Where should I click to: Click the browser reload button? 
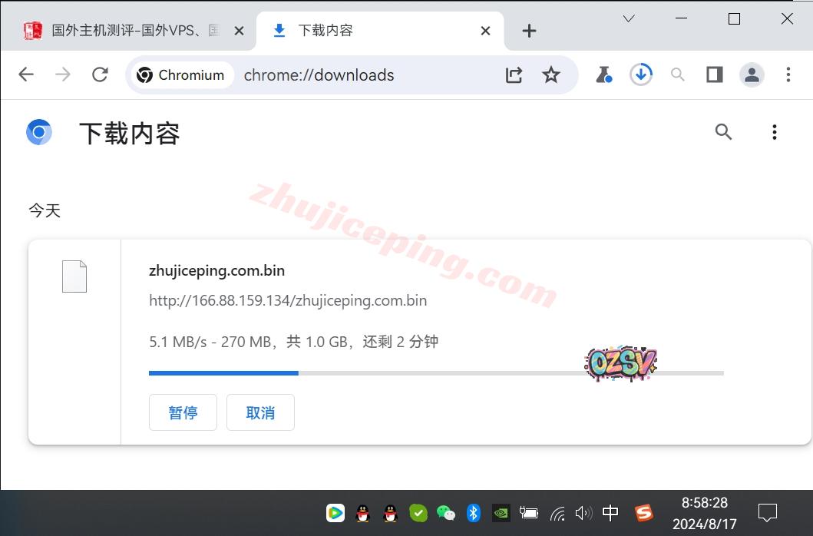click(100, 74)
